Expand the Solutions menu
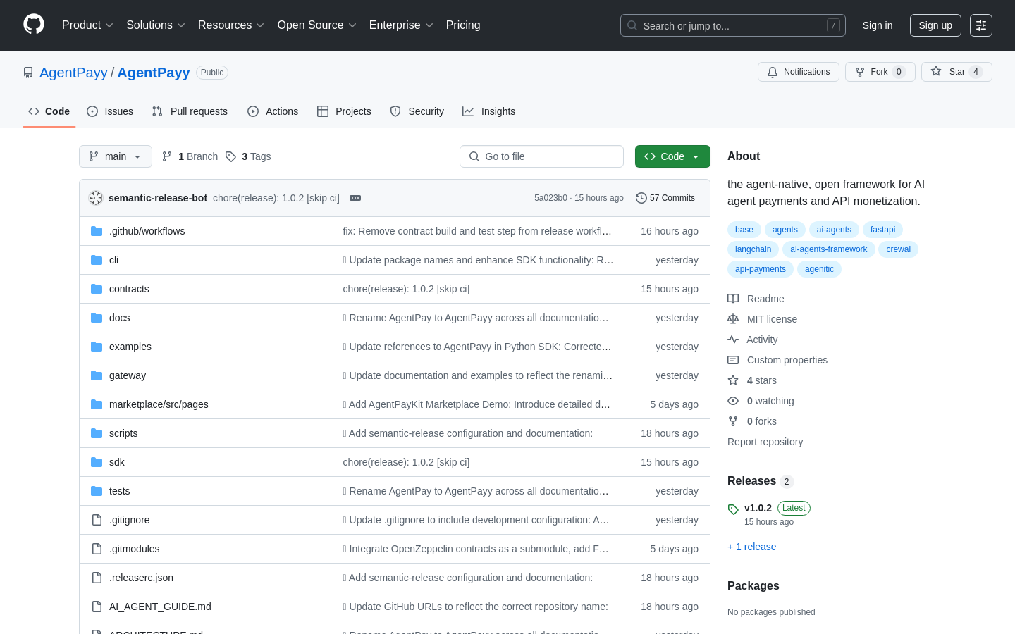The image size is (1015, 634). click(156, 25)
